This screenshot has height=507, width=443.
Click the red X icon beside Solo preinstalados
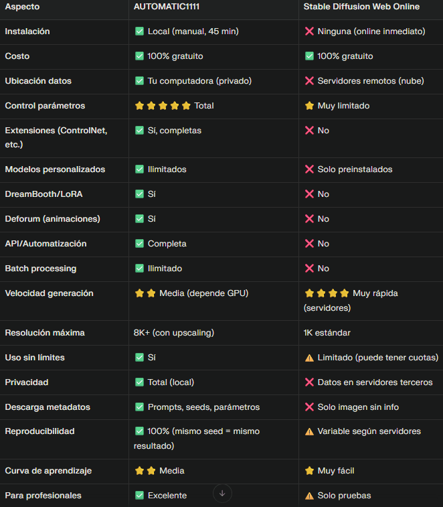pos(309,169)
